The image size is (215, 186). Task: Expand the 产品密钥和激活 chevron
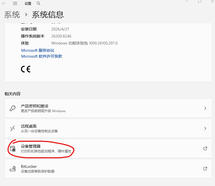pos(205,108)
